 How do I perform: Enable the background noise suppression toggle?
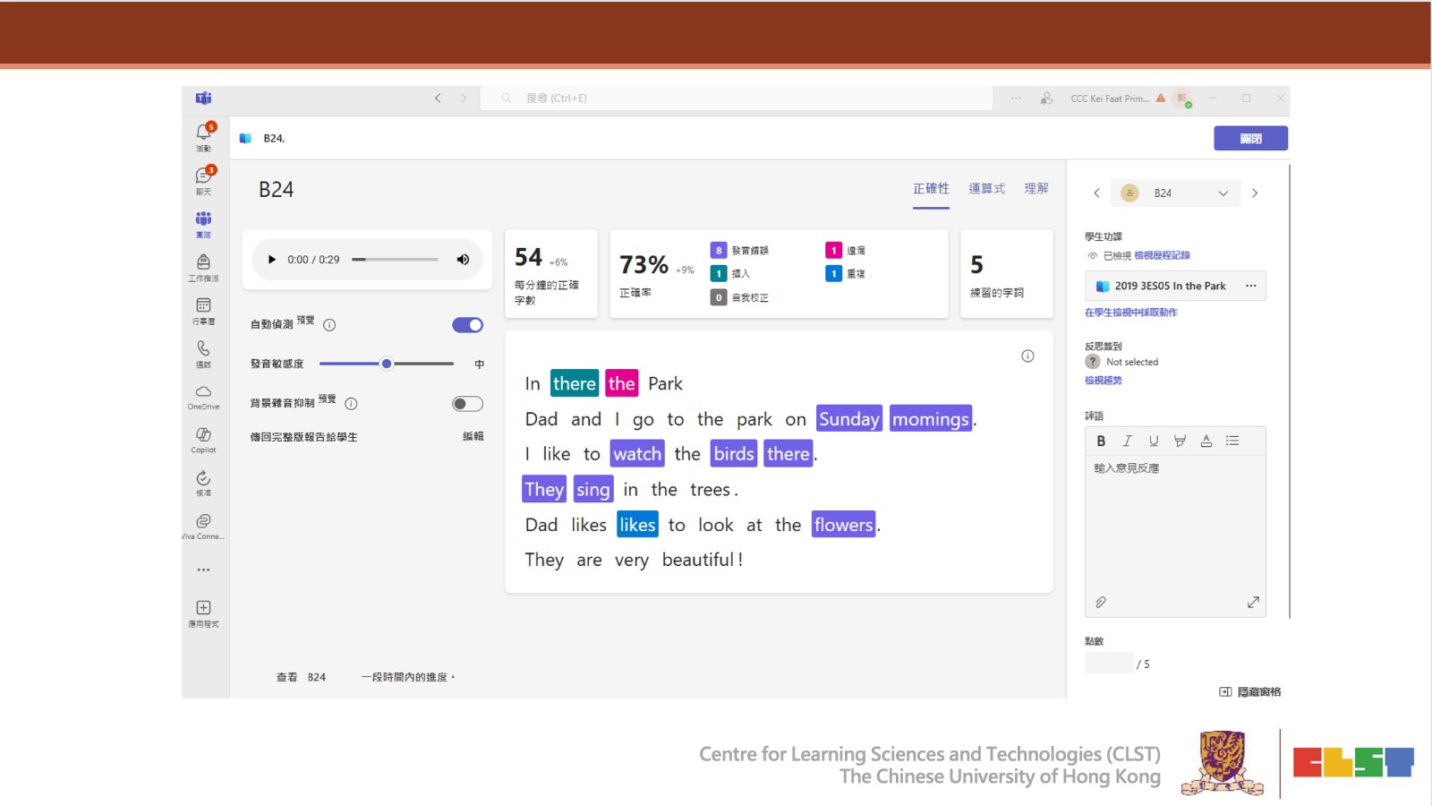467,404
